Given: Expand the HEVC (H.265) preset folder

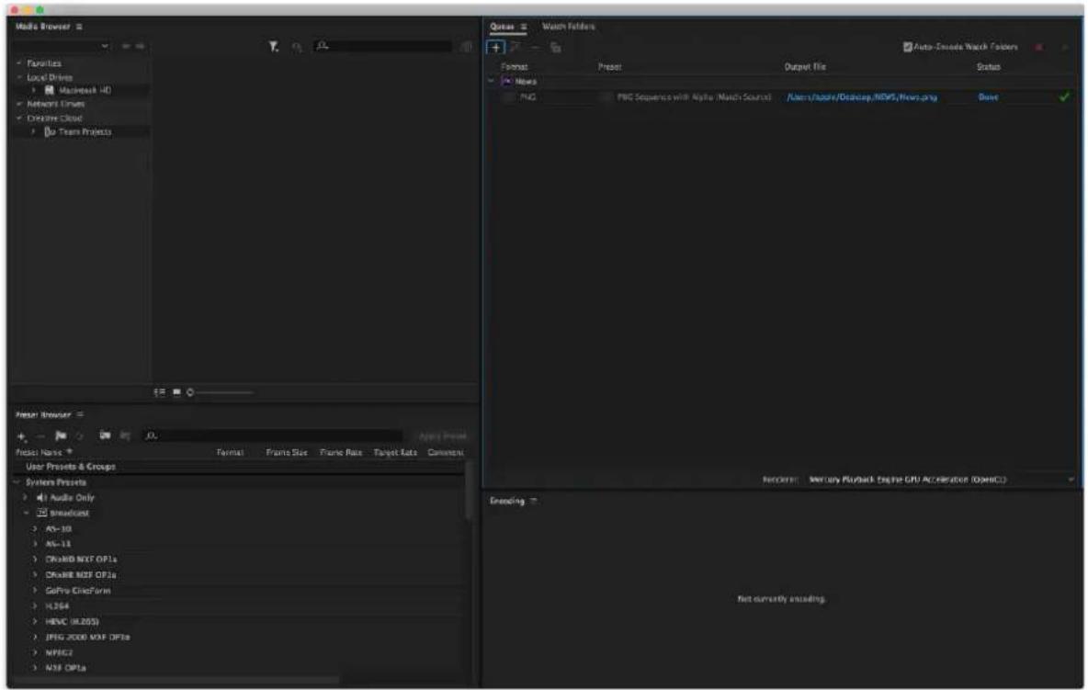Looking at the screenshot, I should [x=35, y=621].
